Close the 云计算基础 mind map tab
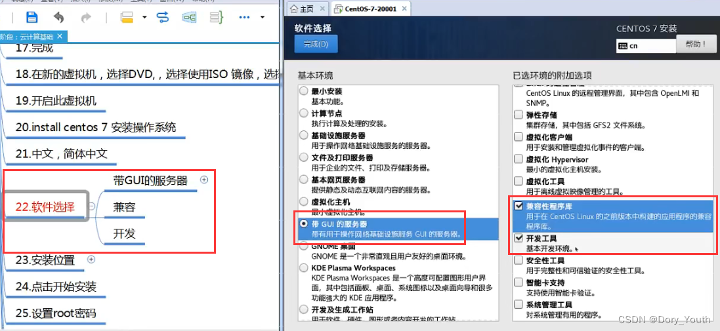The image size is (720, 331). click(60, 36)
